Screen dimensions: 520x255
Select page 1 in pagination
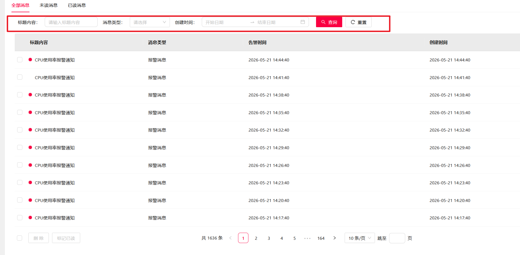click(x=243, y=238)
